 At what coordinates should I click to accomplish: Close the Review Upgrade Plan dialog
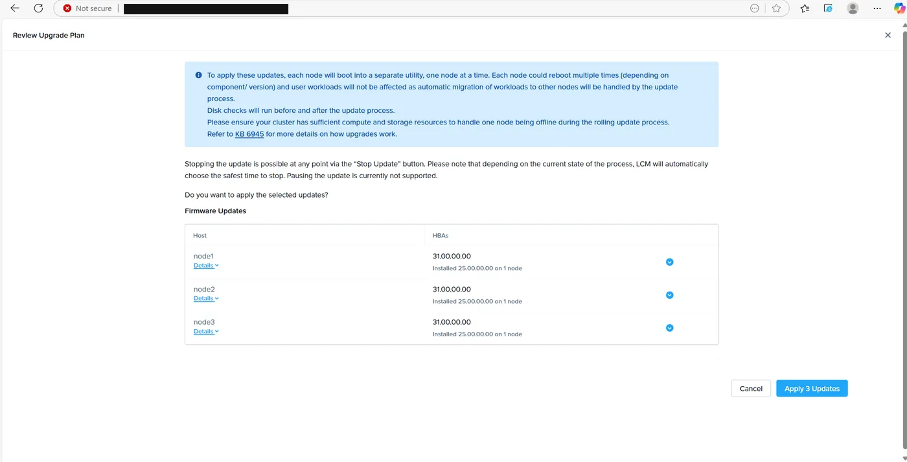pyautogui.click(x=888, y=35)
